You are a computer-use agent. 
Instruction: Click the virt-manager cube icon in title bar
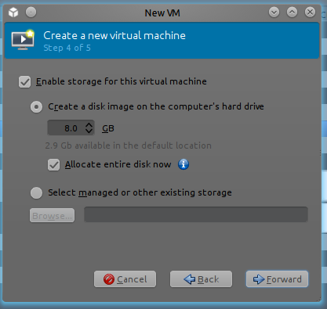[13, 12]
